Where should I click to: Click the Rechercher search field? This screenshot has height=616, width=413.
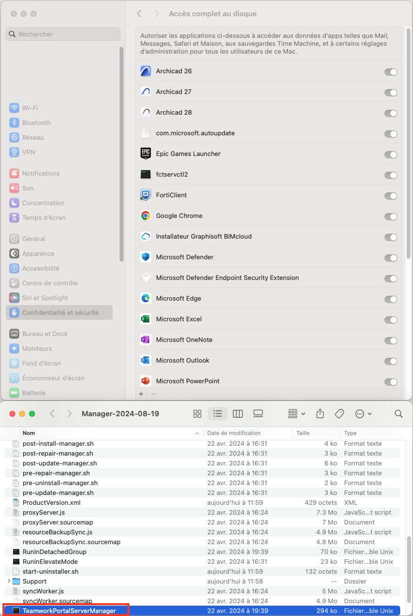coord(63,33)
